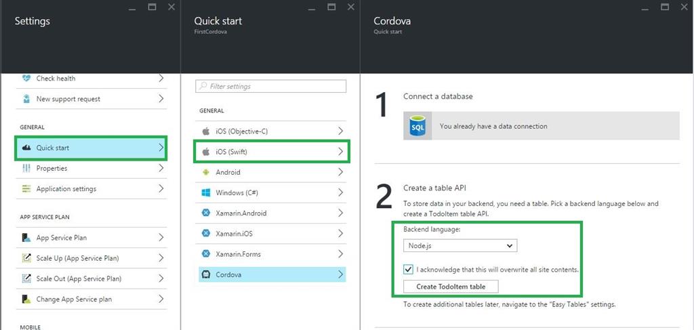The height and width of the screenshot is (330, 694).
Task: Click the Check health heart icon
Action: 26,78
